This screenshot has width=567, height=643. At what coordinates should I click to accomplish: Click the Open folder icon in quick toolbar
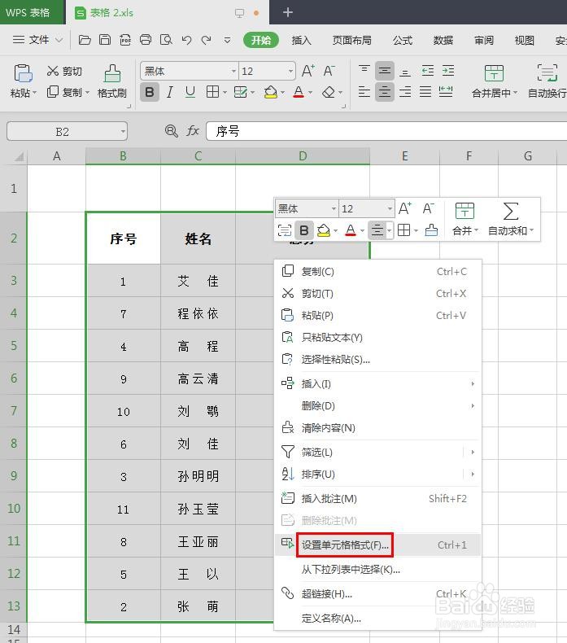coord(85,40)
